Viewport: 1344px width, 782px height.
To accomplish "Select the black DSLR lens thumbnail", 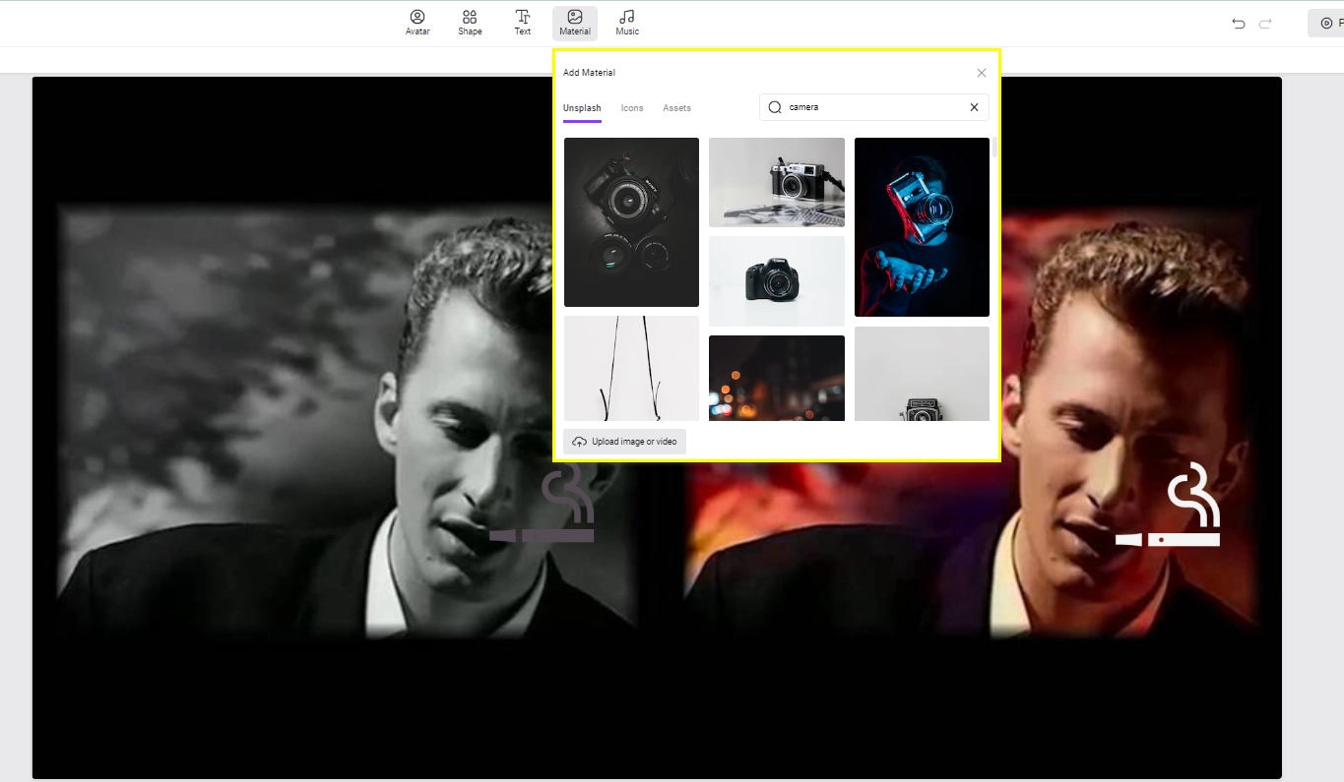I will pos(631,222).
